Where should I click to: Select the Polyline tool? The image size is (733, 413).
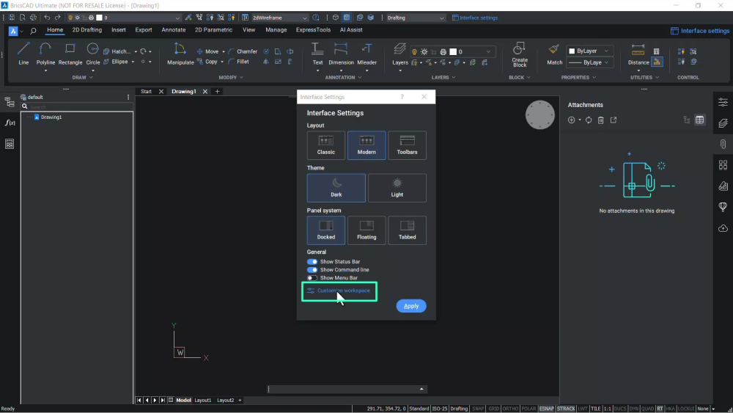tap(45, 54)
